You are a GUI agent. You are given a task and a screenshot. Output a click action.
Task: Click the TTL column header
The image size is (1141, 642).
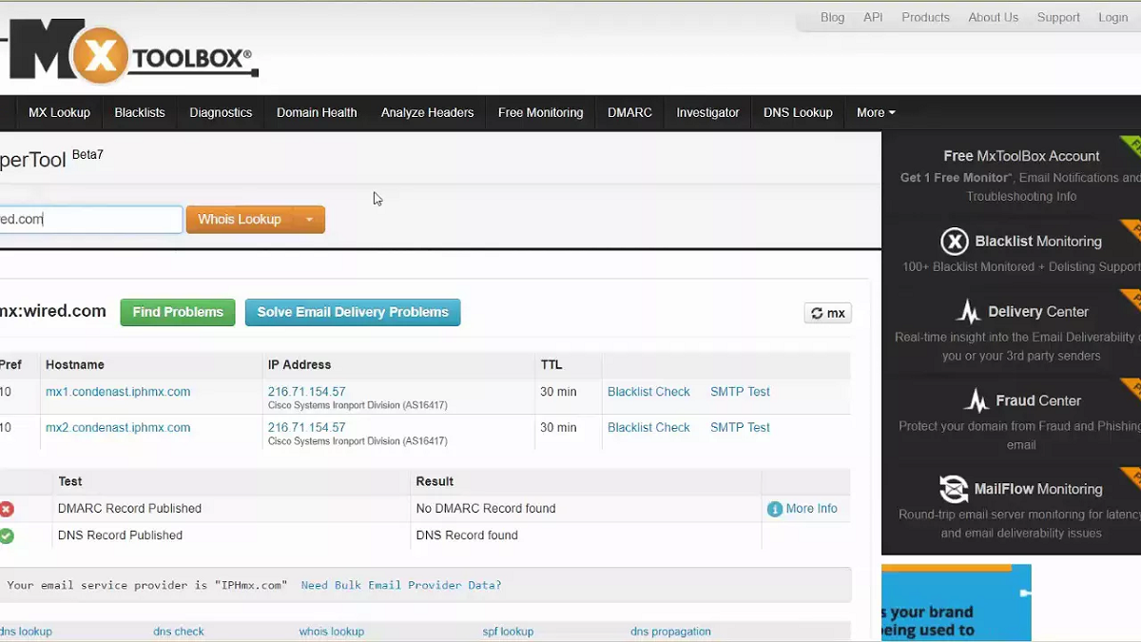point(551,365)
